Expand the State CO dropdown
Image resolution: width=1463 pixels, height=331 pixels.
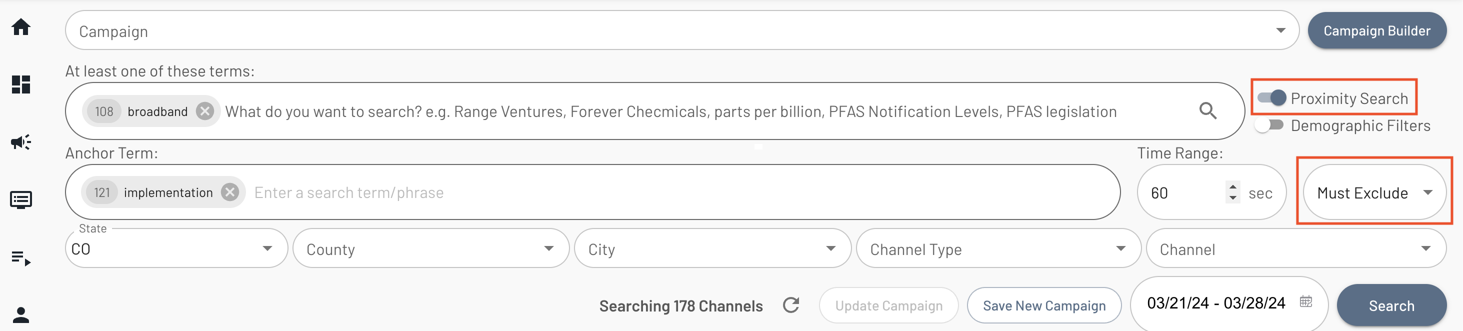(x=176, y=248)
